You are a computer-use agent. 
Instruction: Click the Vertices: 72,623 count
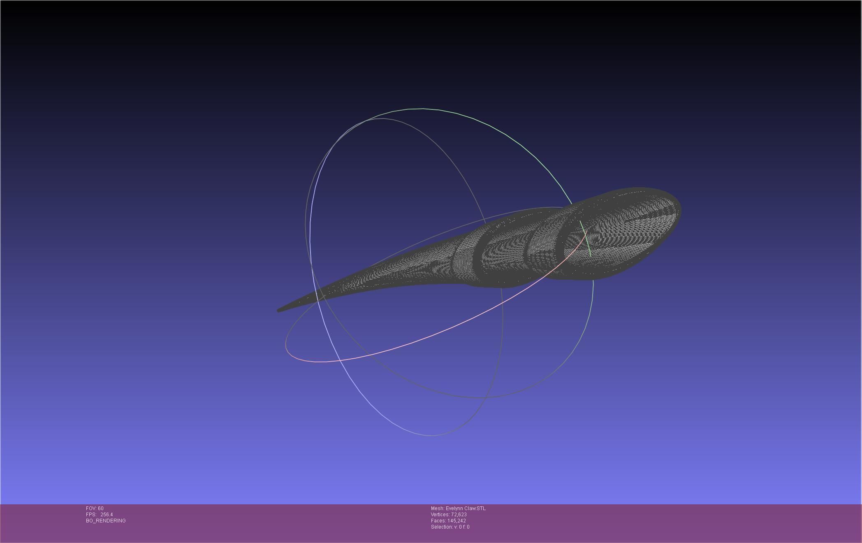tap(449, 515)
